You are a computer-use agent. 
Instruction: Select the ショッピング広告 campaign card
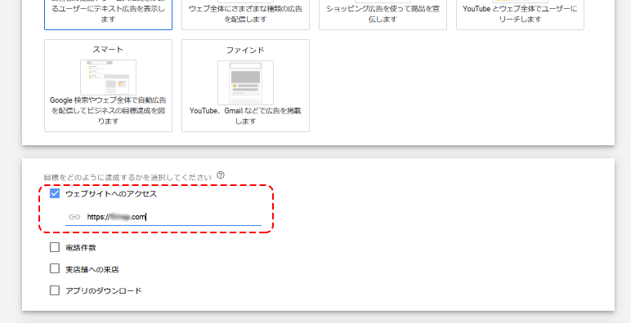tap(383, 15)
